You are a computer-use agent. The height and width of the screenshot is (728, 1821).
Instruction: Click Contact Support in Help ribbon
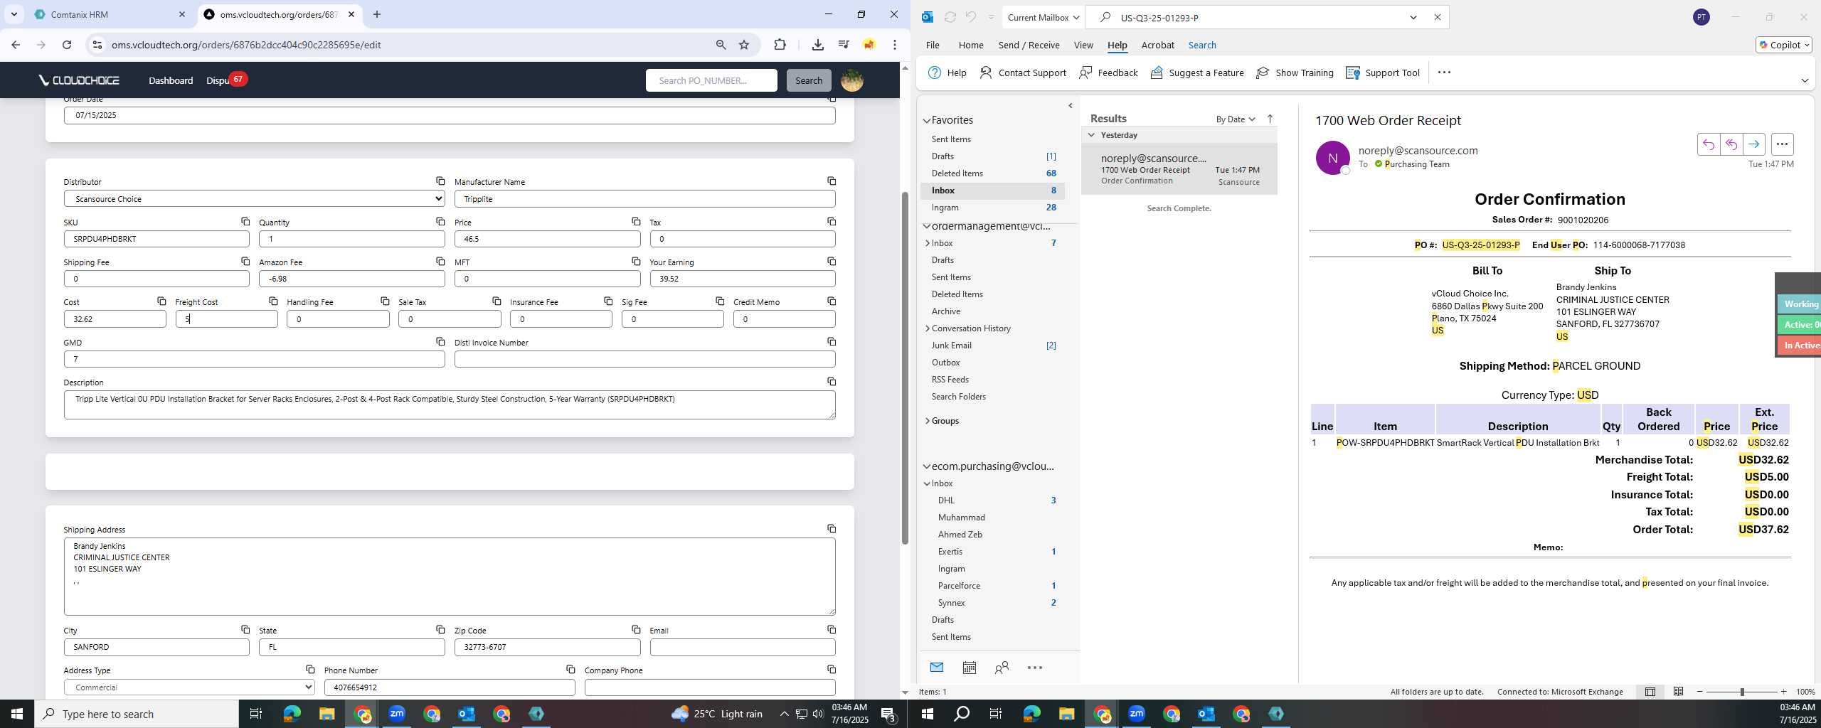pyautogui.click(x=1023, y=73)
